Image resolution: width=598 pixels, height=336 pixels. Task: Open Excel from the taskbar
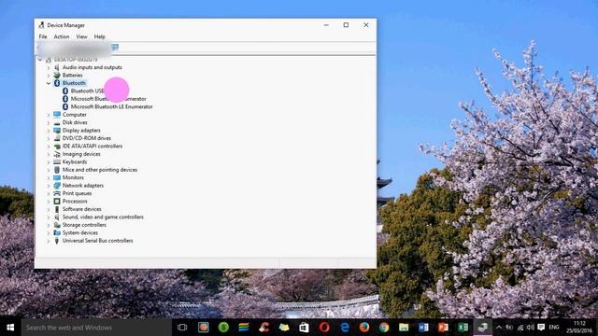[463, 328]
